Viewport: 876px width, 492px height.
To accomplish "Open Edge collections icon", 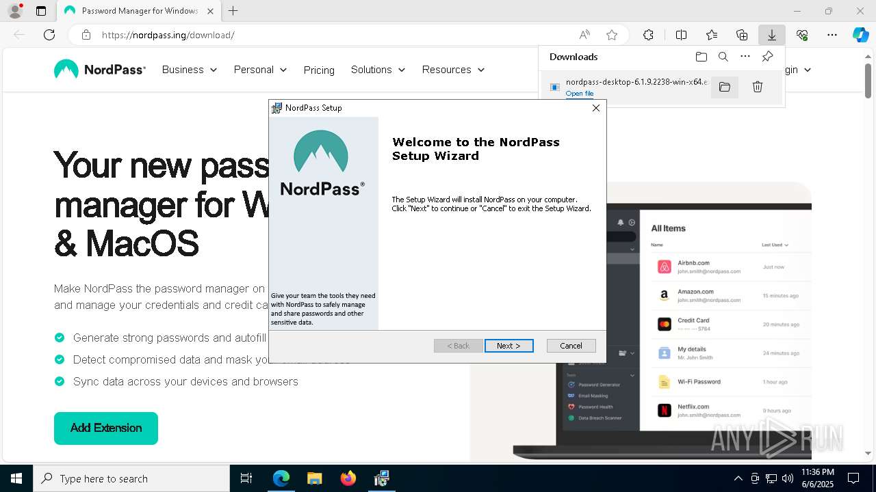I will pyautogui.click(x=742, y=35).
